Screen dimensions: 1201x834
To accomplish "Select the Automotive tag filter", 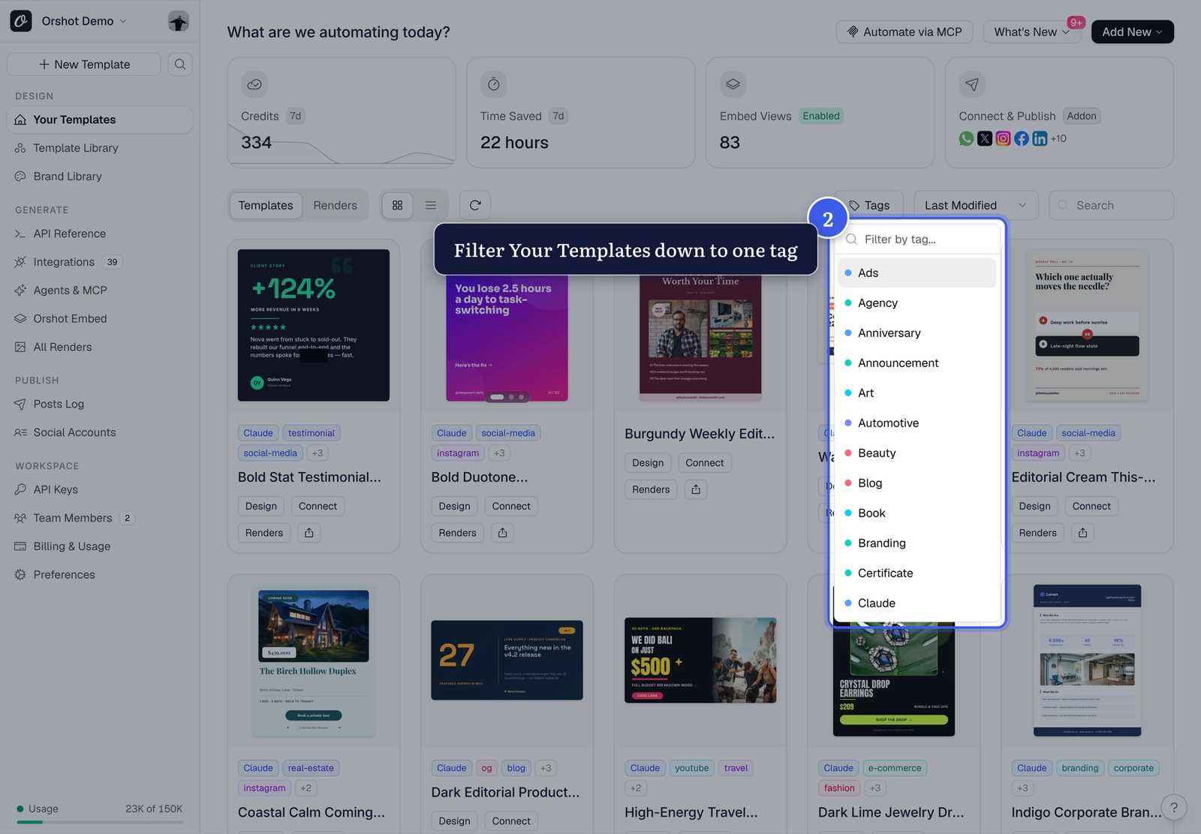I will [x=917, y=423].
